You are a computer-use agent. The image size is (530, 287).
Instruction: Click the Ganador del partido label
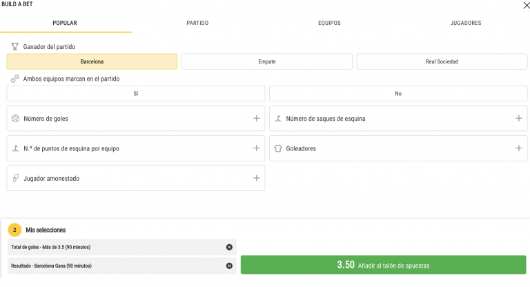click(49, 47)
